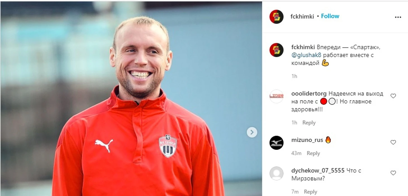Screen dimensions: 408x196
Task: Open ooolidertorg's Lider profile picture
Action: tap(276, 96)
